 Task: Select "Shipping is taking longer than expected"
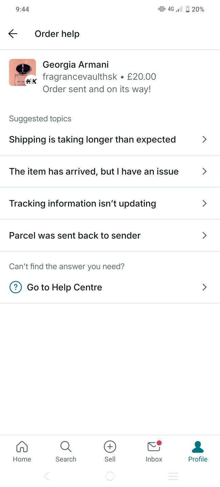92,139
